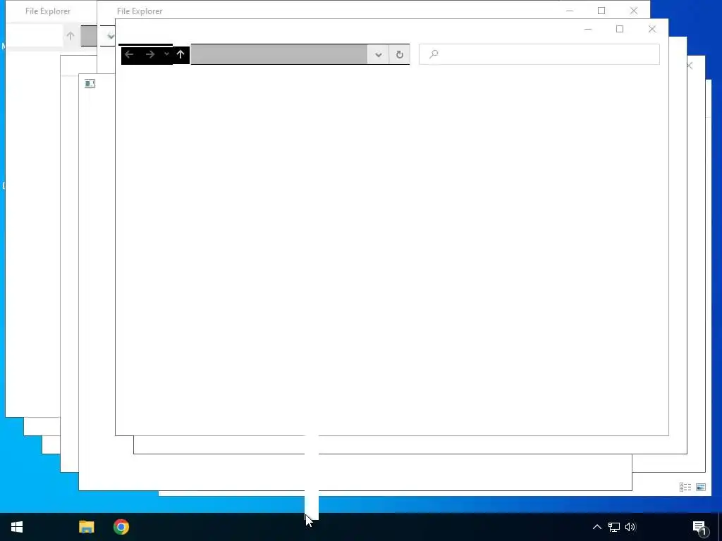Refresh the front window's folder view
The height and width of the screenshot is (541, 722).
(399, 55)
